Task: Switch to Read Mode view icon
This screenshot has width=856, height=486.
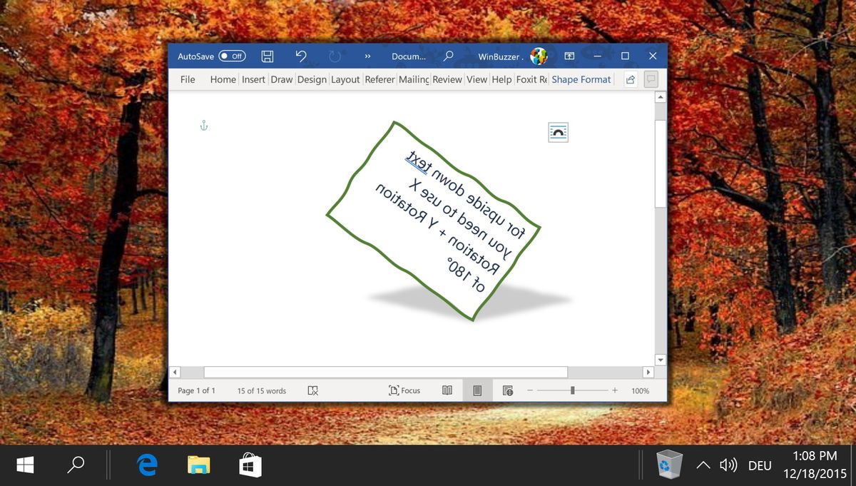Action: (x=447, y=390)
